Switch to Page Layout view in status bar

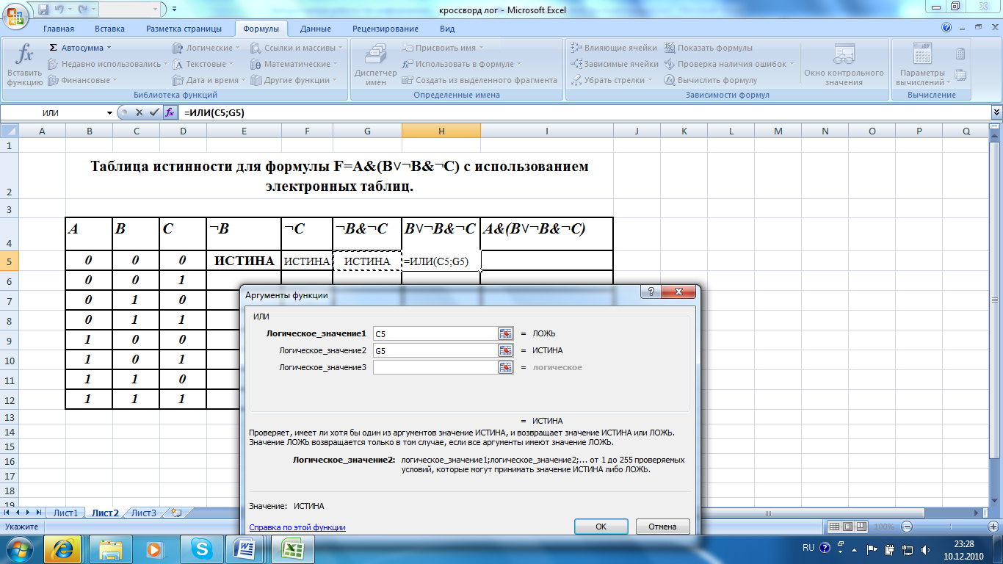848,527
